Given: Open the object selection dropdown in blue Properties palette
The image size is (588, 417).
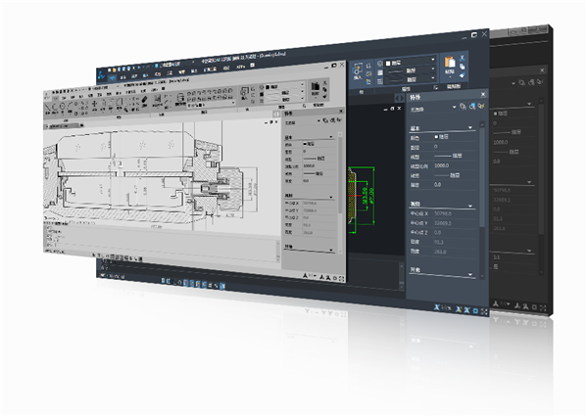Looking at the screenshot, I should point(454,107).
